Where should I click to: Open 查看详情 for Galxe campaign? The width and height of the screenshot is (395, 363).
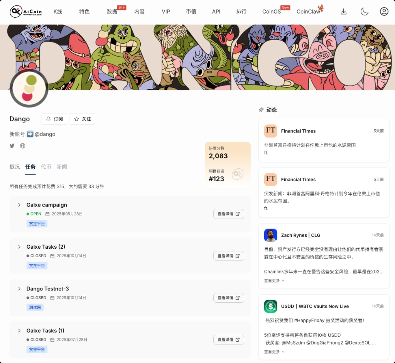228,214
